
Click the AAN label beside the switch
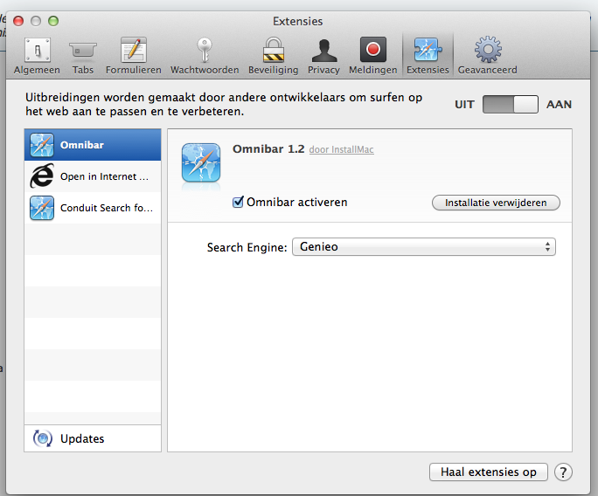coord(559,105)
